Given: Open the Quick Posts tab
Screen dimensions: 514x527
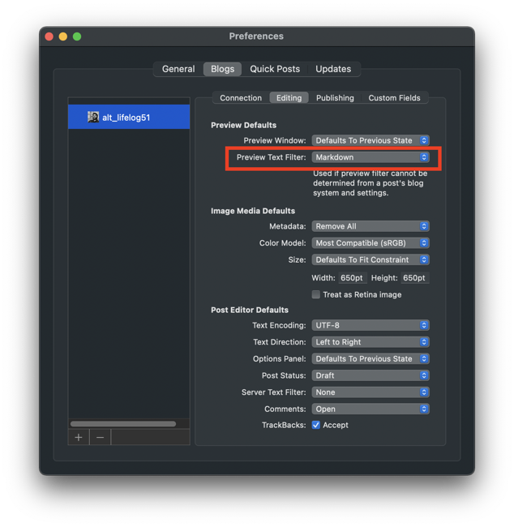Looking at the screenshot, I should [x=275, y=69].
